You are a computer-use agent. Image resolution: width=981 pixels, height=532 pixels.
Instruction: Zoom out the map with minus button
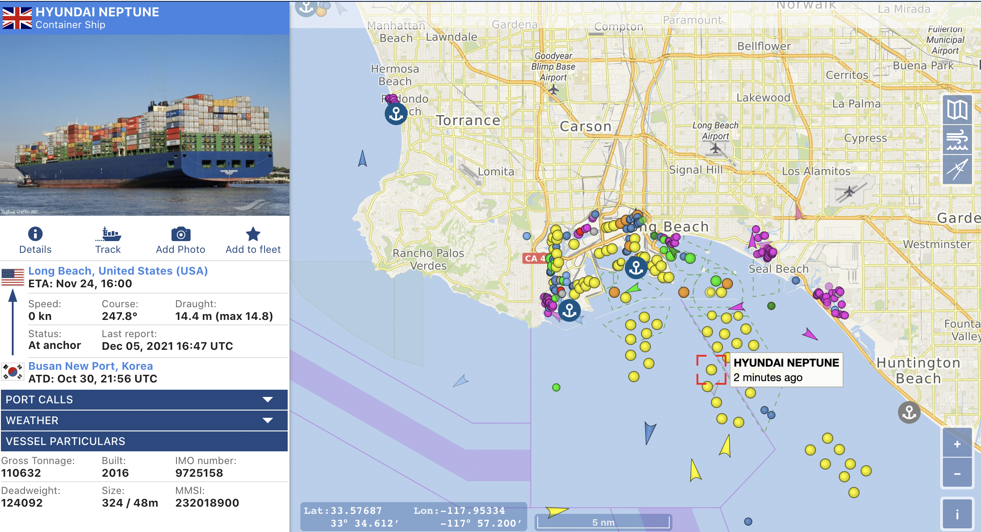(957, 474)
